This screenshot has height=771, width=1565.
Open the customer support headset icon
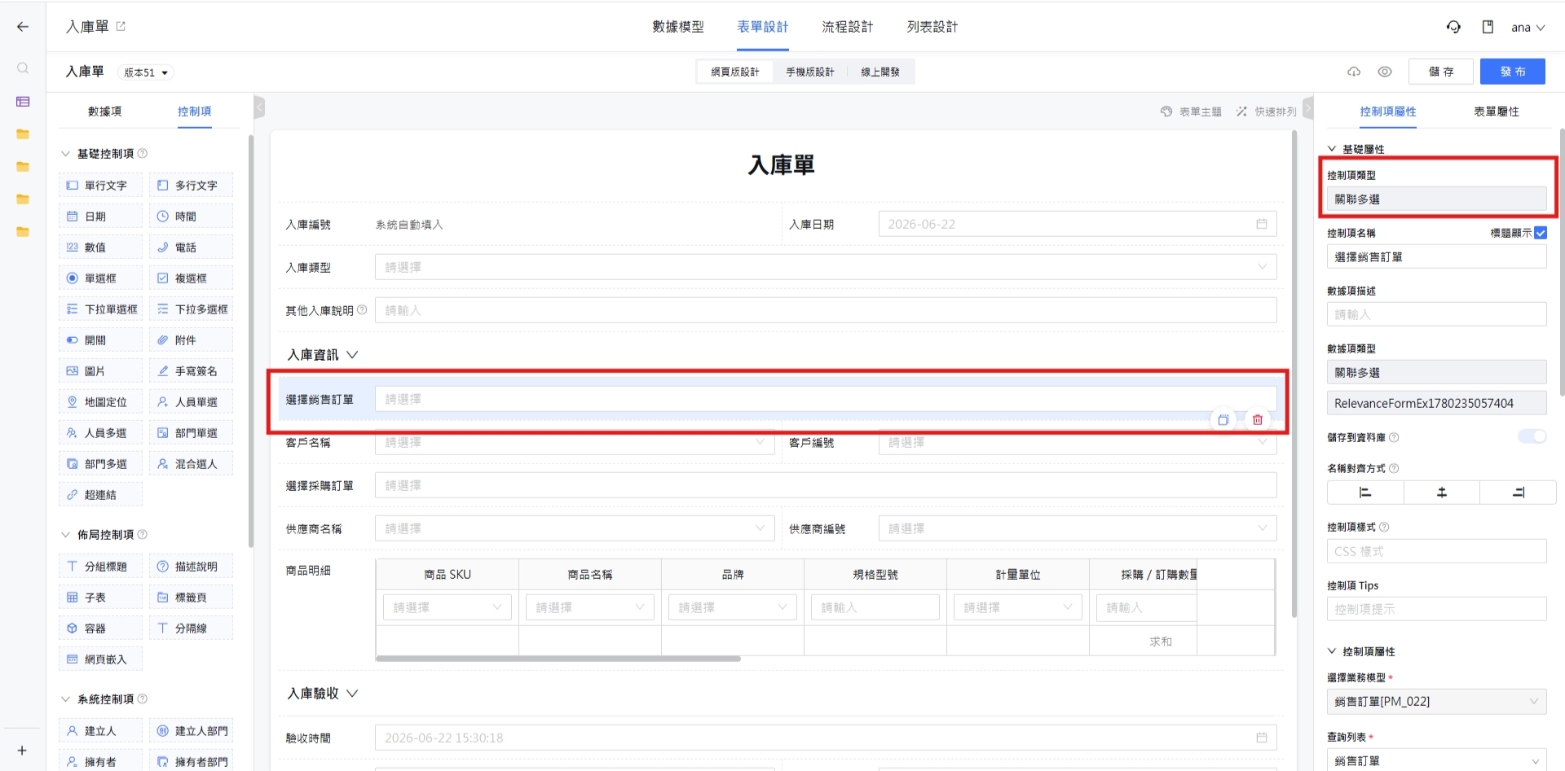click(x=1453, y=27)
